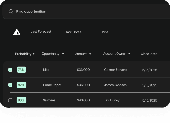
Task: Click account owner James Johnson
Action: pyautogui.click(x=115, y=85)
